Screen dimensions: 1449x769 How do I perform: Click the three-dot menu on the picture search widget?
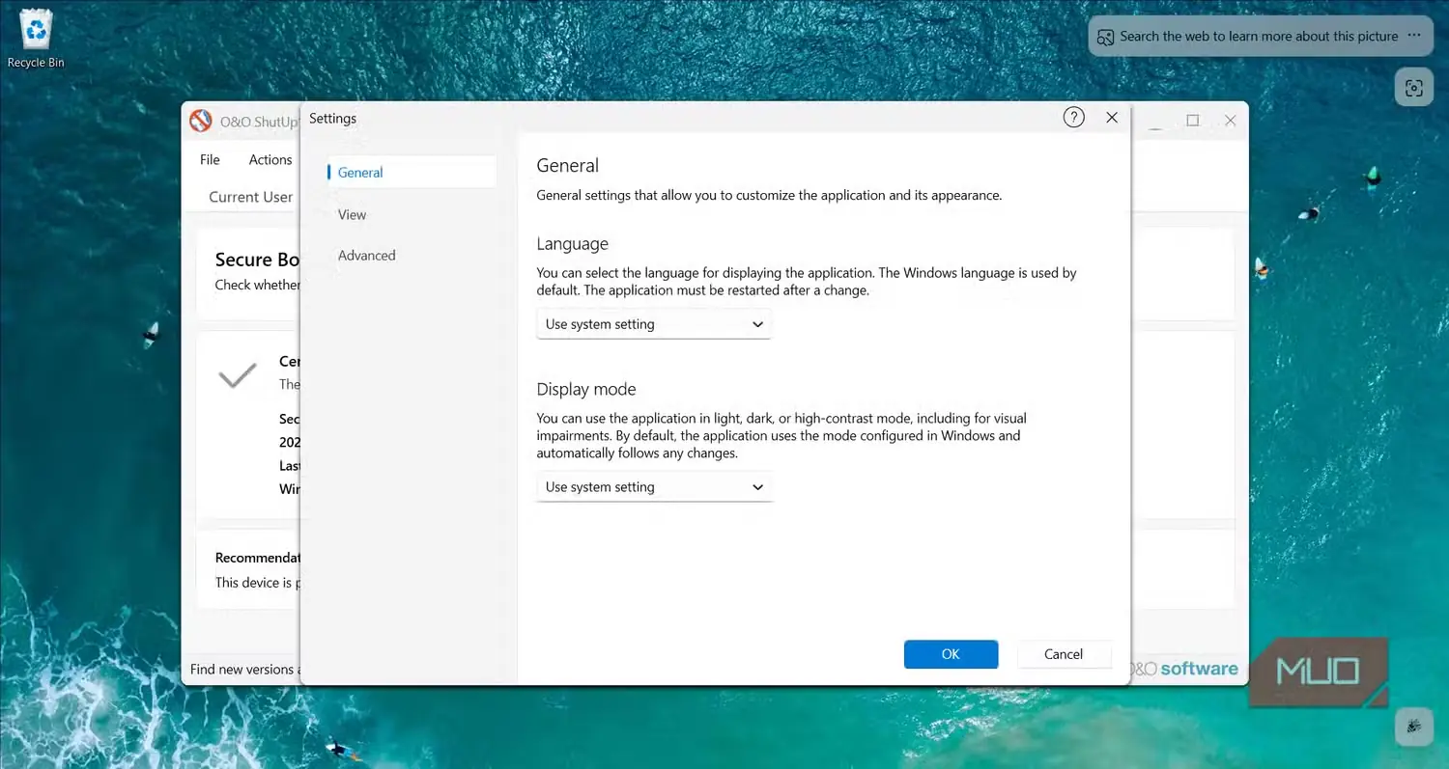(x=1414, y=36)
